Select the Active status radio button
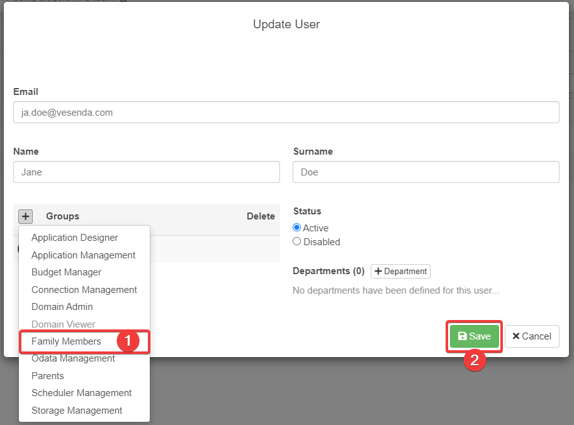The height and width of the screenshot is (425, 574). [x=297, y=228]
